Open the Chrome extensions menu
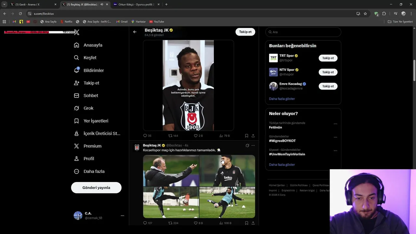 (384, 14)
